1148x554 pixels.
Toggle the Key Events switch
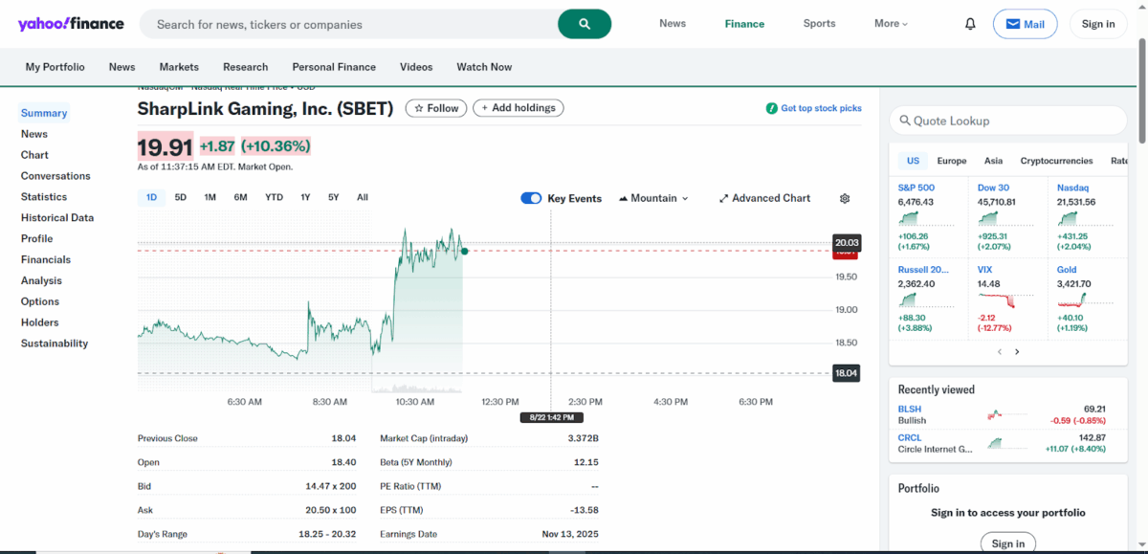click(531, 198)
